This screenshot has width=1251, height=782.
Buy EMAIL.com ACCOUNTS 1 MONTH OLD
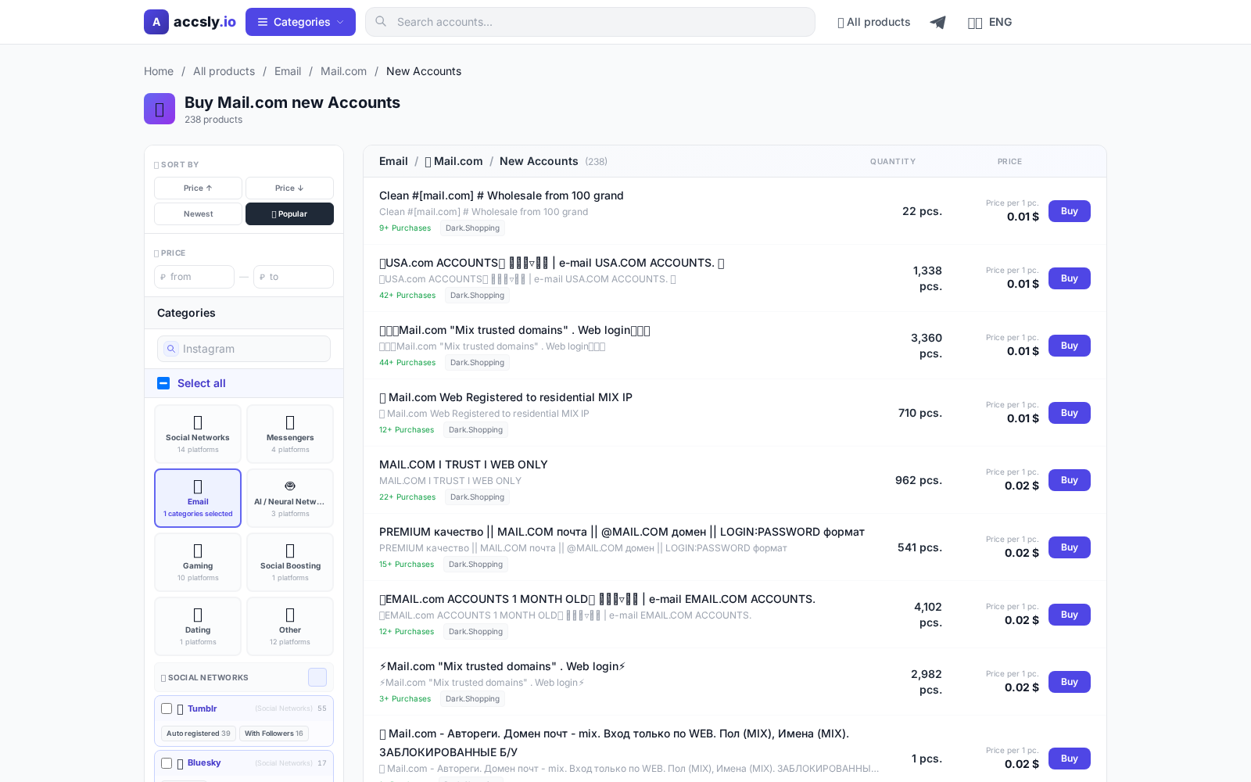[1069, 615]
